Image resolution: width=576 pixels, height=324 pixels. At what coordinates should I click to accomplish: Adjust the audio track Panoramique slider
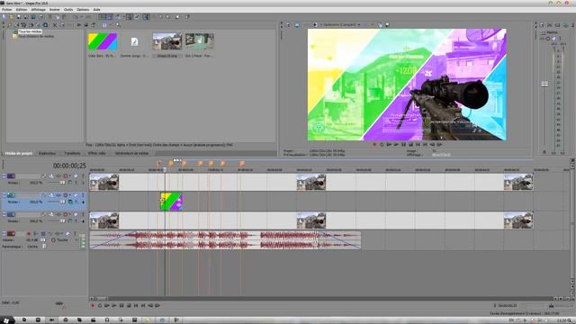44,247
